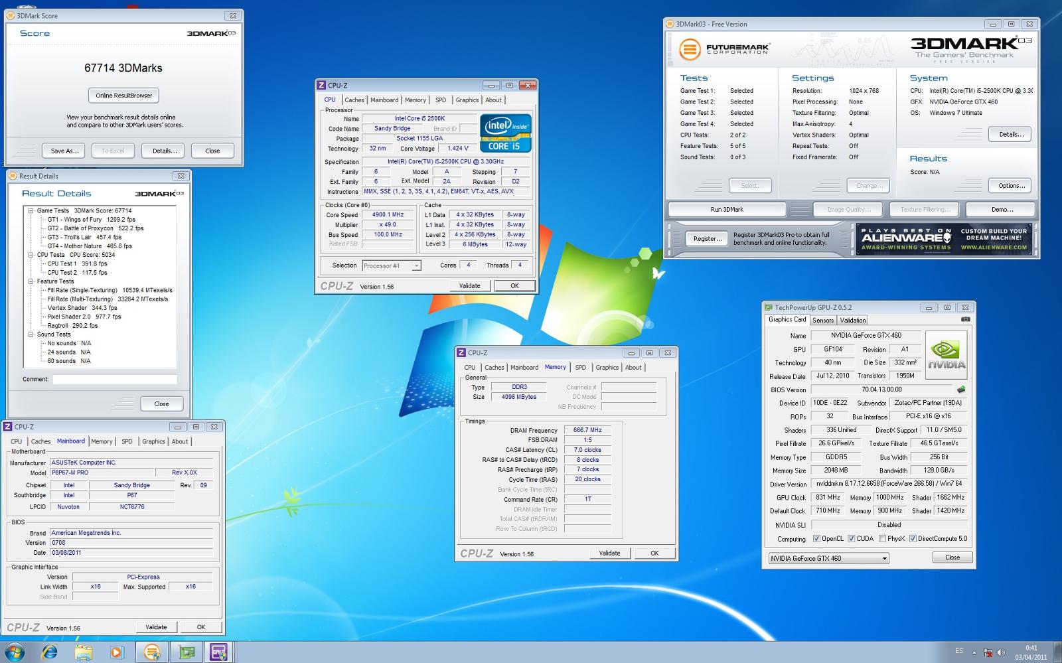Click Details... under System in 3DMark03
Viewport: 1062px width, 663px height.
tap(1011, 134)
